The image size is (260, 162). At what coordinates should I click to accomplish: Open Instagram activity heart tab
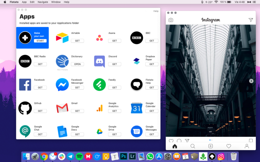[229, 146]
